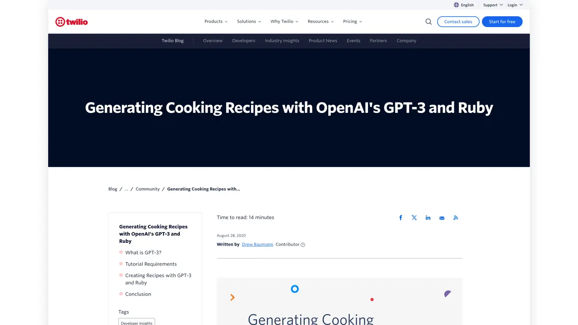Select the Industry Insights tab
Viewport: 578px width, 325px height.
click(282, 41)
